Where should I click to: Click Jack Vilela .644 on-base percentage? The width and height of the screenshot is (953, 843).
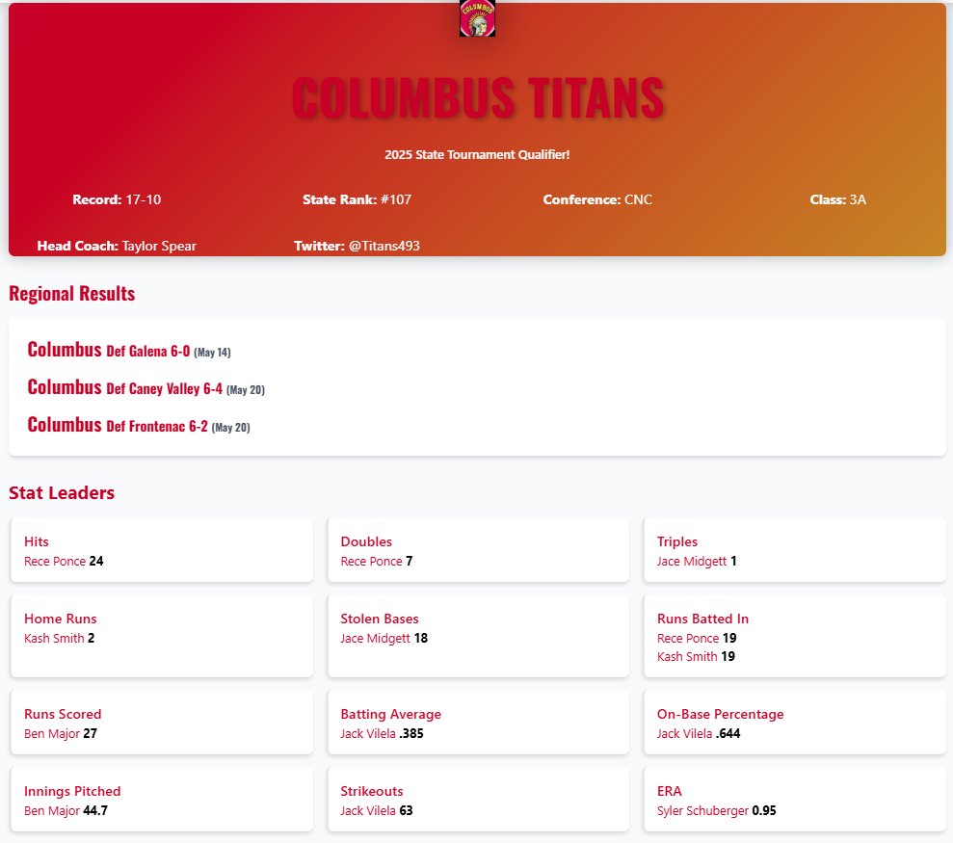(699, 733)
